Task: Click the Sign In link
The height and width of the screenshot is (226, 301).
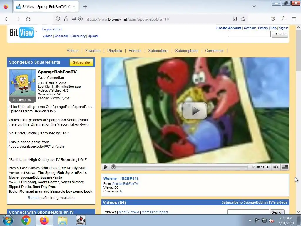Action: point(284,28)
